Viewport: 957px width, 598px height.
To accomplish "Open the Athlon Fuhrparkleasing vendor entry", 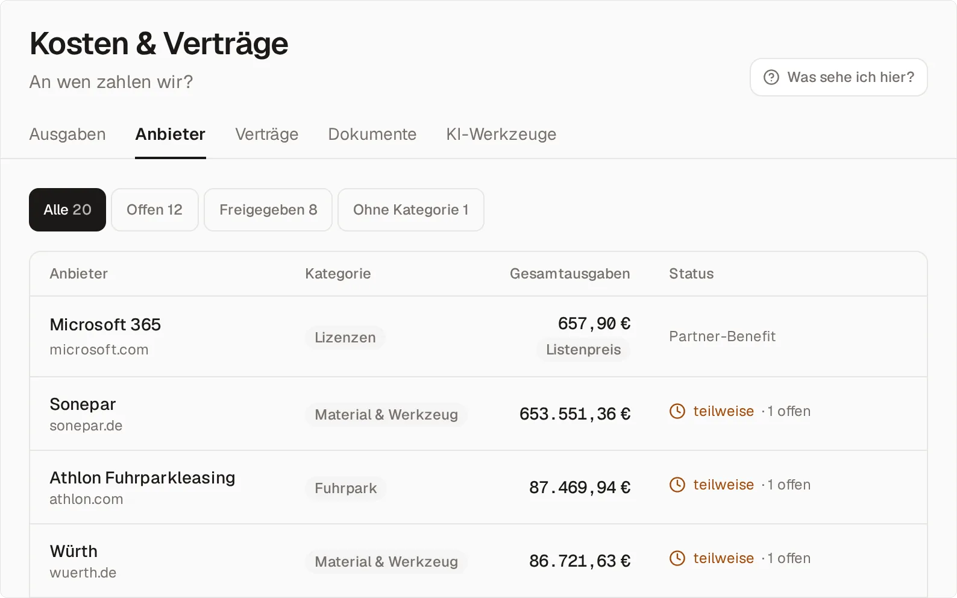I will pyautogui.click(x=143, y=477).
